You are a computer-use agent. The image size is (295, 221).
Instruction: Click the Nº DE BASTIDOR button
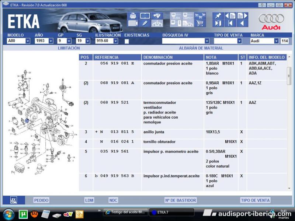coord(180,200)
